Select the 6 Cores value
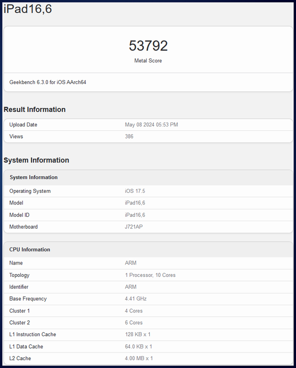This screenshot has height=368, width=296. [133, 322]
